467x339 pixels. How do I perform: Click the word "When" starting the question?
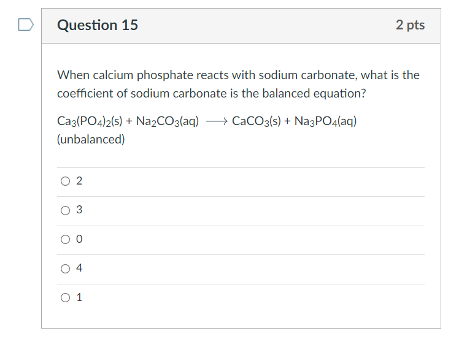[x=72, y=75]
